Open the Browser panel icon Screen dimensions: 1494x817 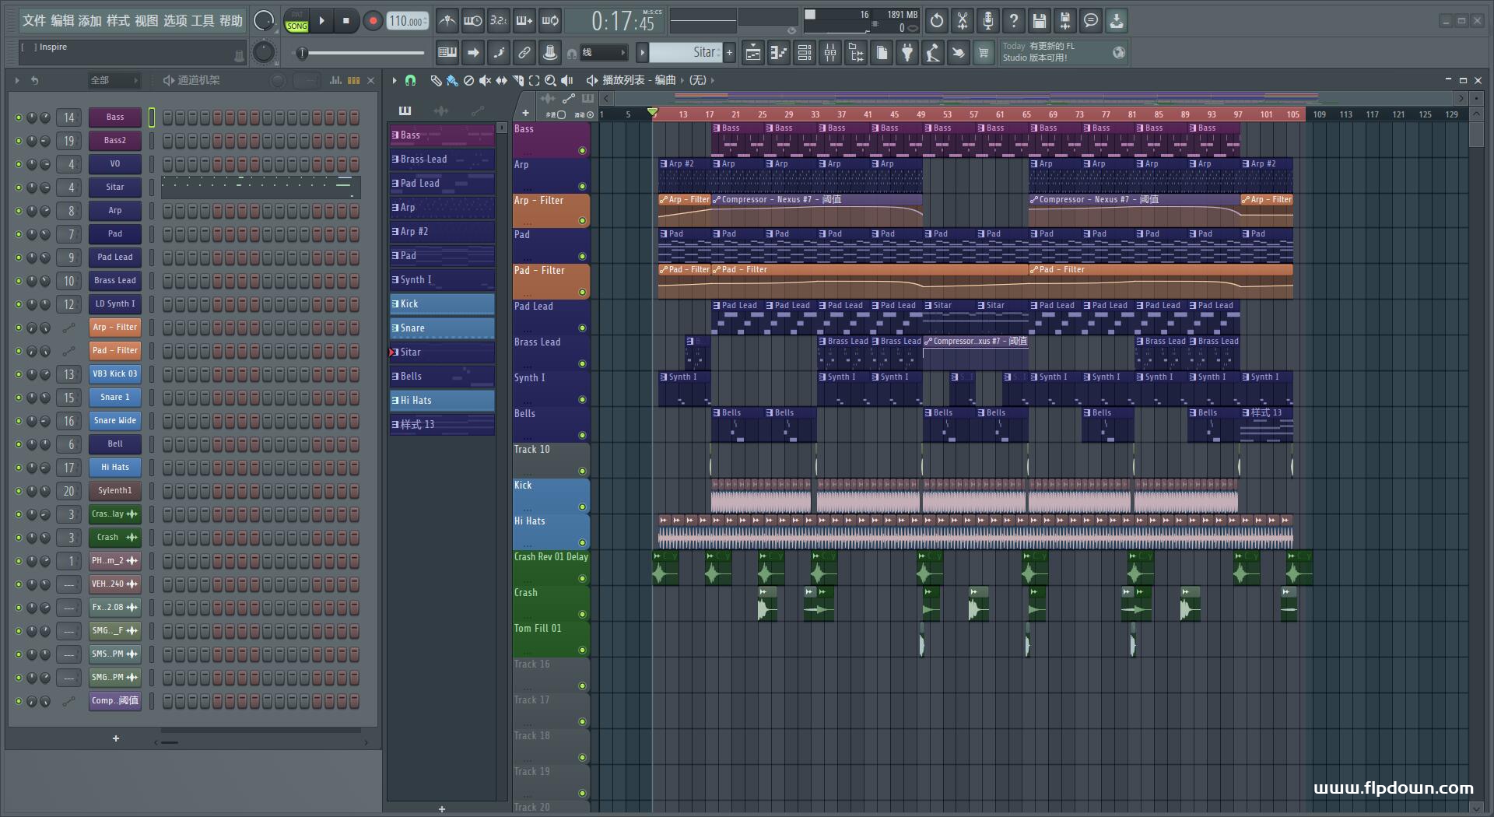click(856, 53)
